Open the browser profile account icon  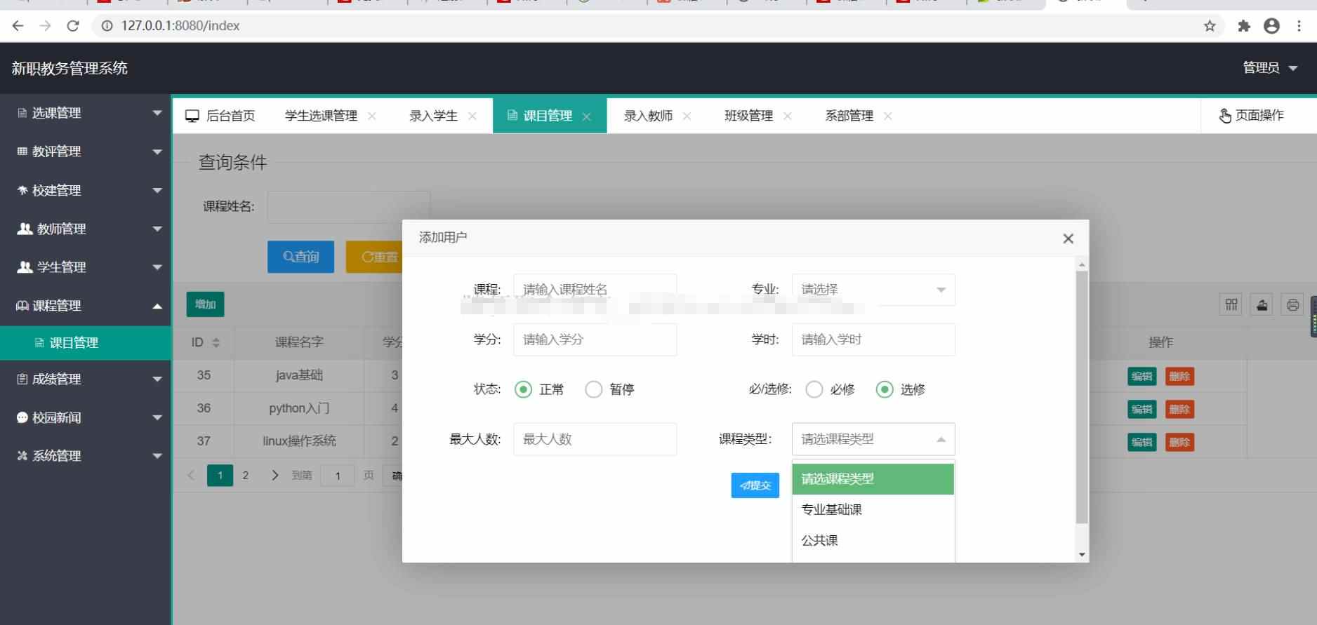[x=1271, y=26]
